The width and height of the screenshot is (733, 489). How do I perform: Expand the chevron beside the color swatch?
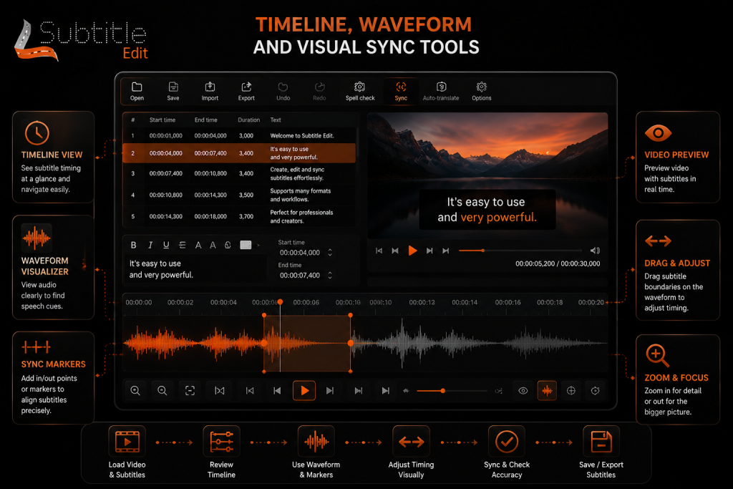(258, 245)
